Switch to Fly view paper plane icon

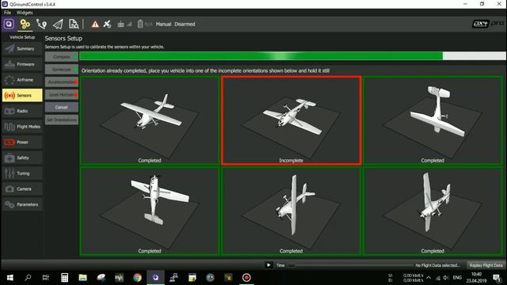coord(58,25)
